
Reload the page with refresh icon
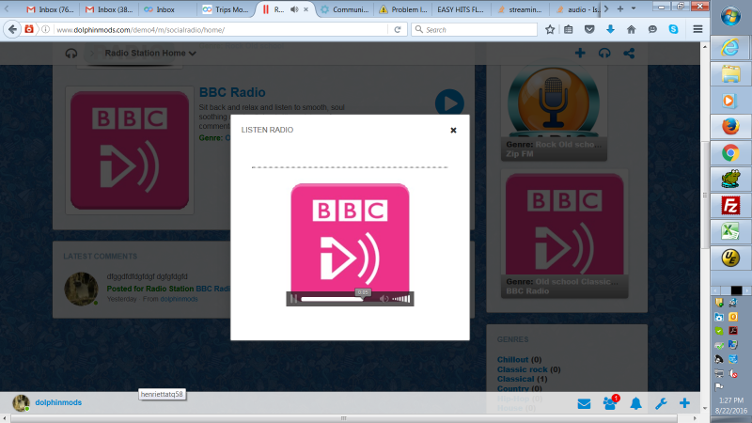398,29
